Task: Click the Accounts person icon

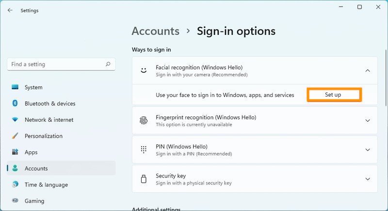Action: [x=15, y=168]
